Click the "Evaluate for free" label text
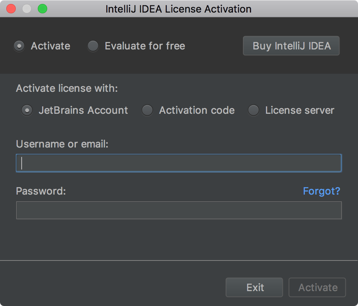Image resolution: width=358 pixels, height=306 pixels. pyautogui.click(x=145, y=46)
